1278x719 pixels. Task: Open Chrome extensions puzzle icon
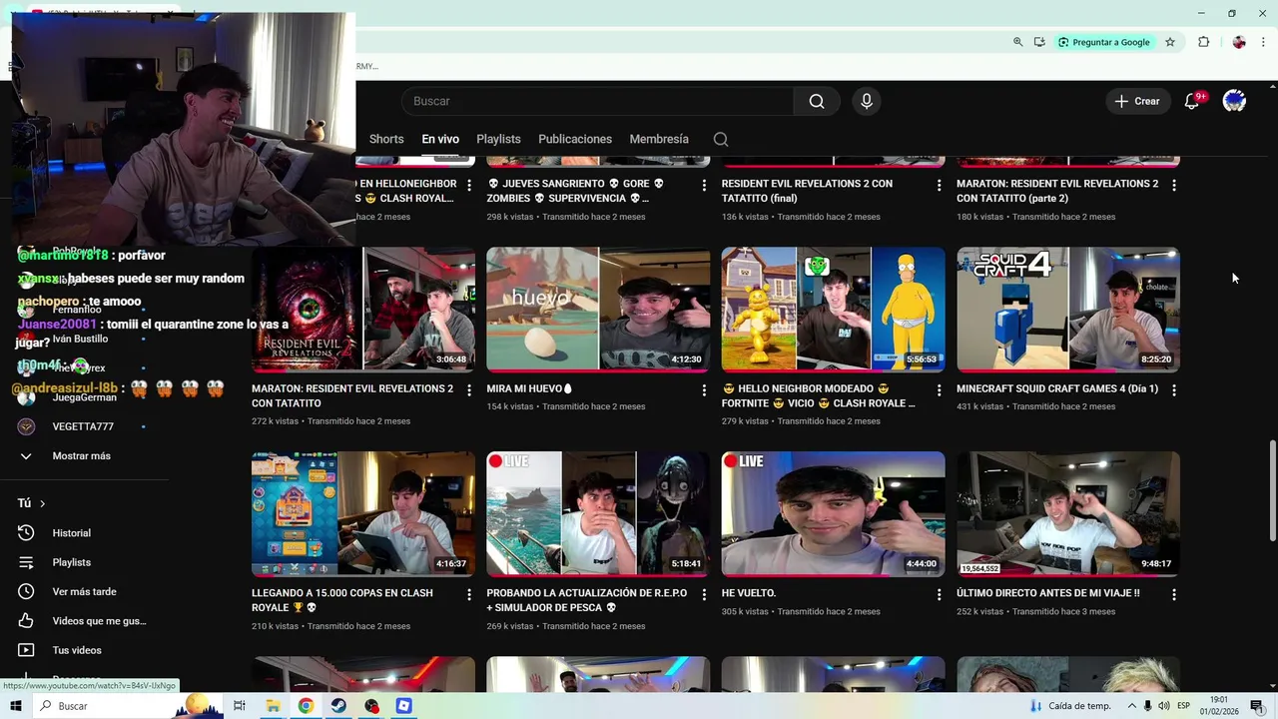(1203, 42)
